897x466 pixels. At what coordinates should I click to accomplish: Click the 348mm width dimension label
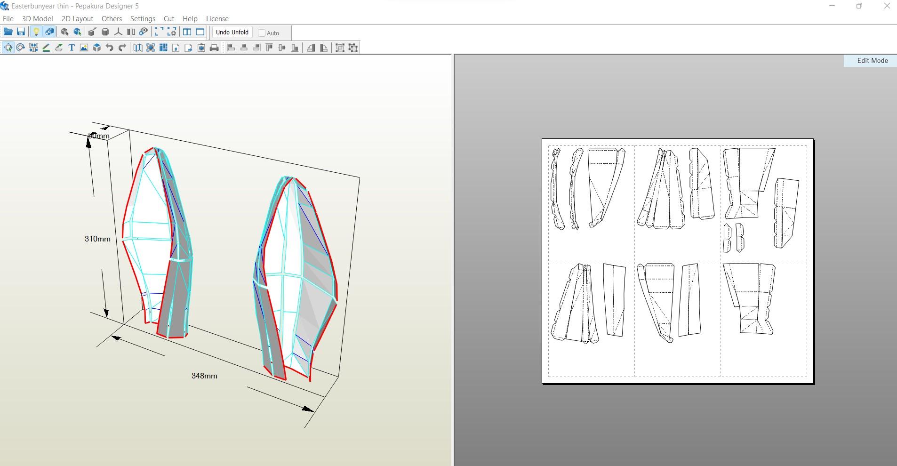pyautogui.click(x=204, y=376)
